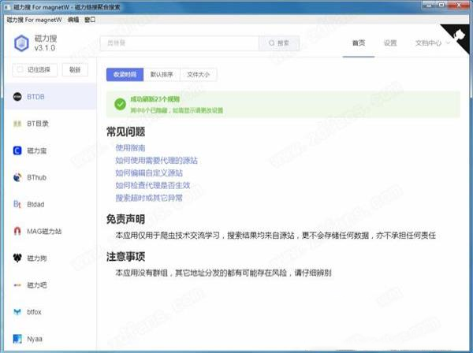Open 搜索超时或其它异常 link
473x353 pixels.
tap(149, 198)
